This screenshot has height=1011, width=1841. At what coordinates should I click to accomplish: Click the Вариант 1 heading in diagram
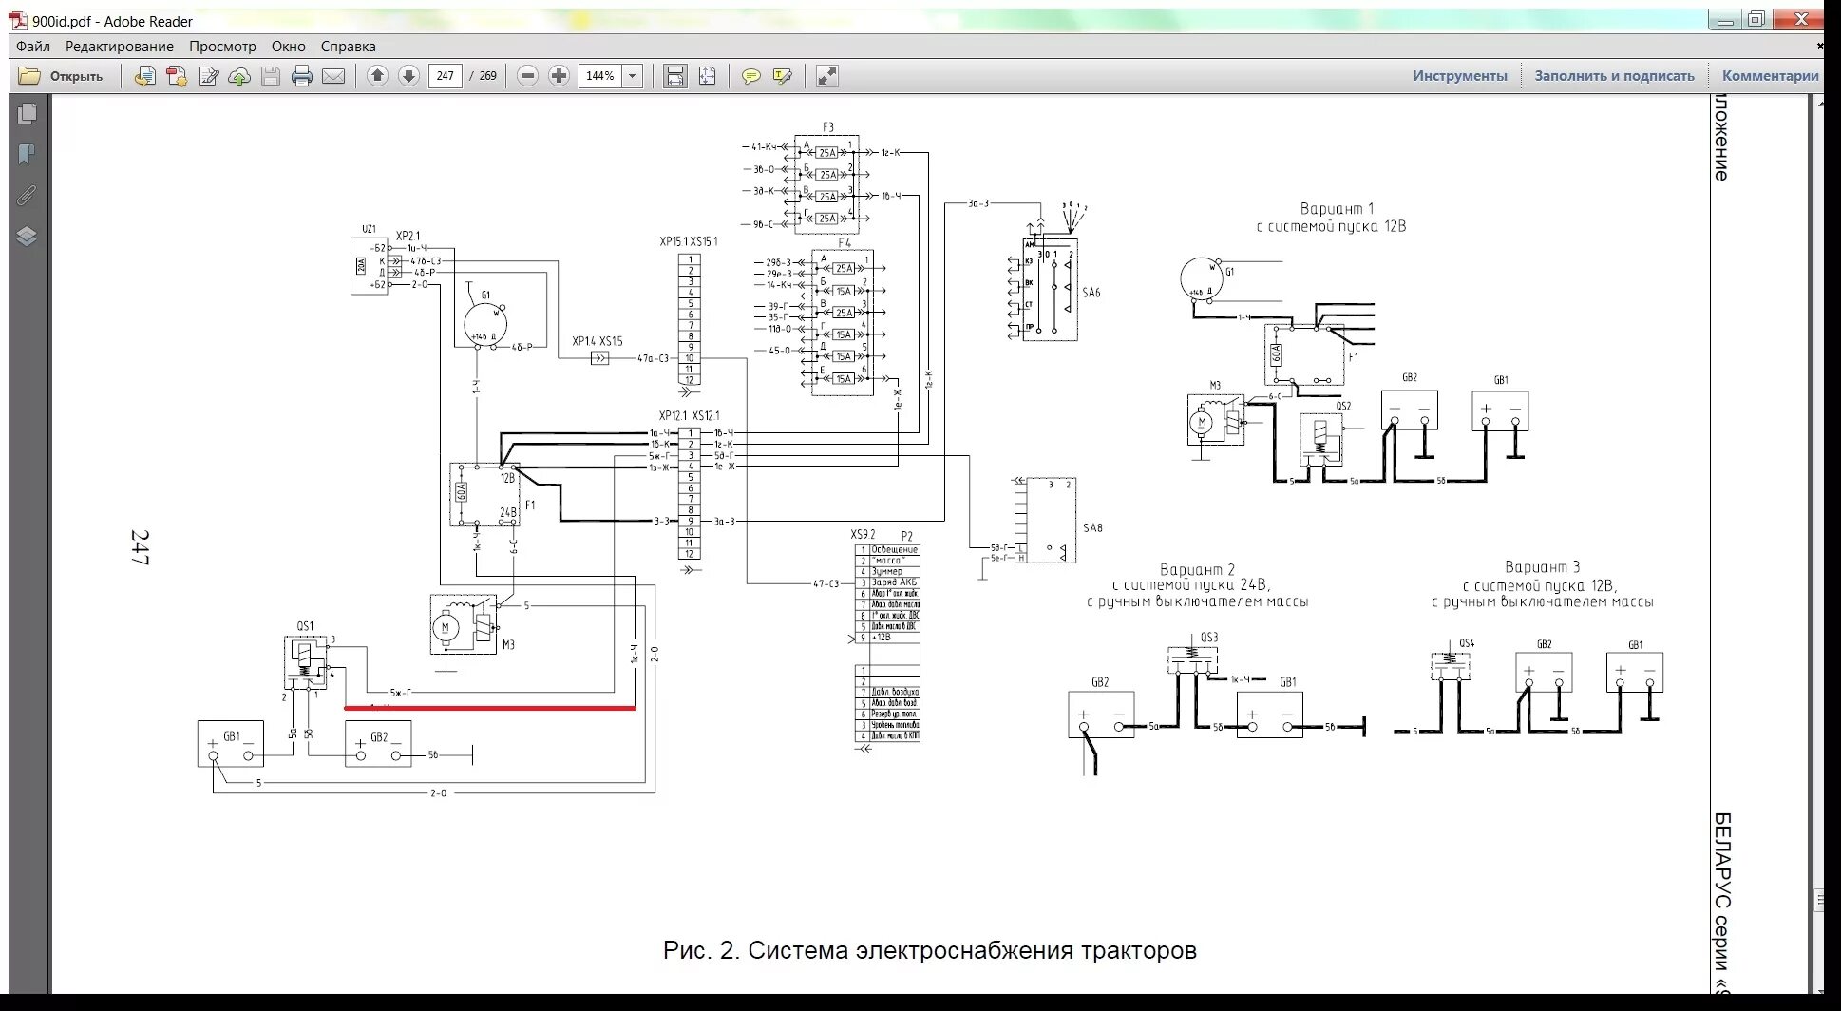coord(1337,209)
